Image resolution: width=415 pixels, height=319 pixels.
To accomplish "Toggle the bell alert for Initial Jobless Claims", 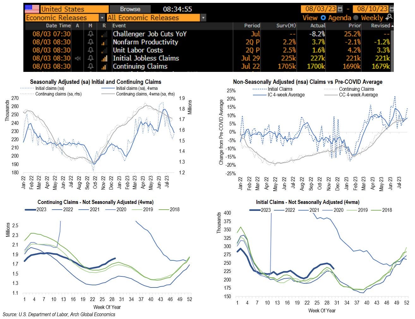I will 91,58.
